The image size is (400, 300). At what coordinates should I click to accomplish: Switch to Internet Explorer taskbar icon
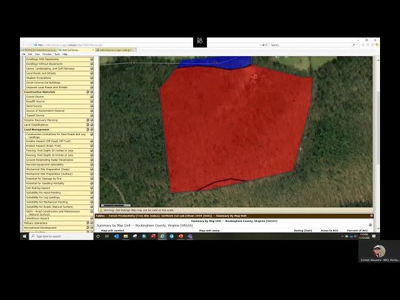[162, 236]
